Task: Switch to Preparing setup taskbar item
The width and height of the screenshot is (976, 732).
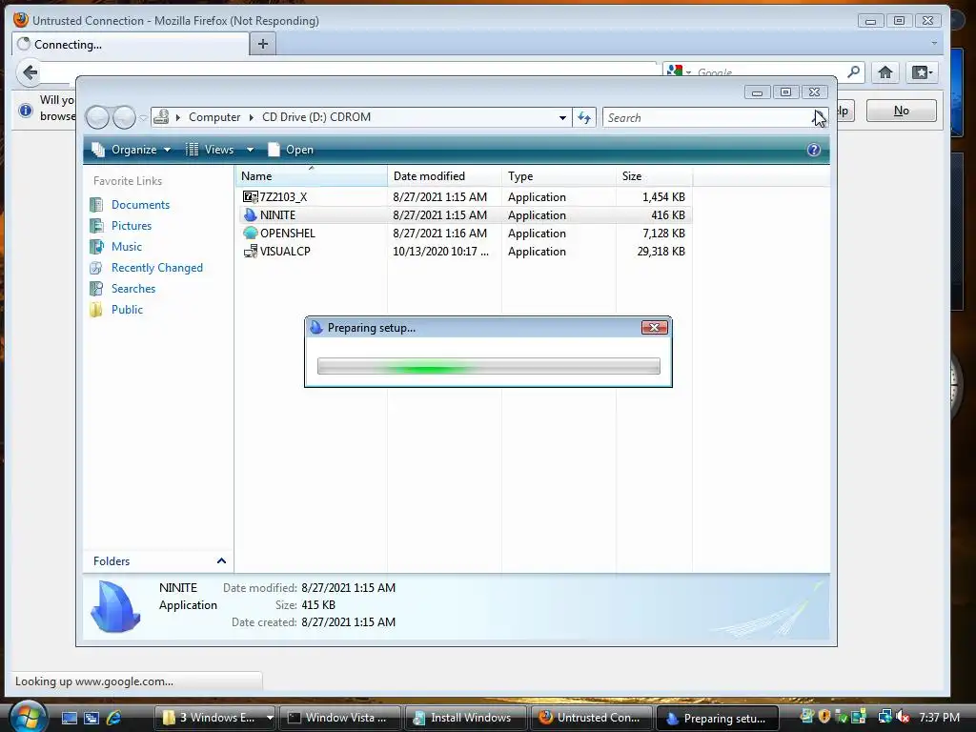Action: [x=718, y=718]
